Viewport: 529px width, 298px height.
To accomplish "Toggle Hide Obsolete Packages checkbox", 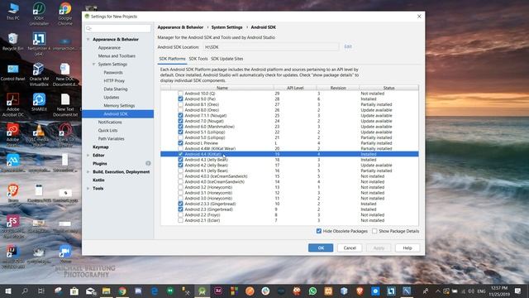I will pos(319,231).
